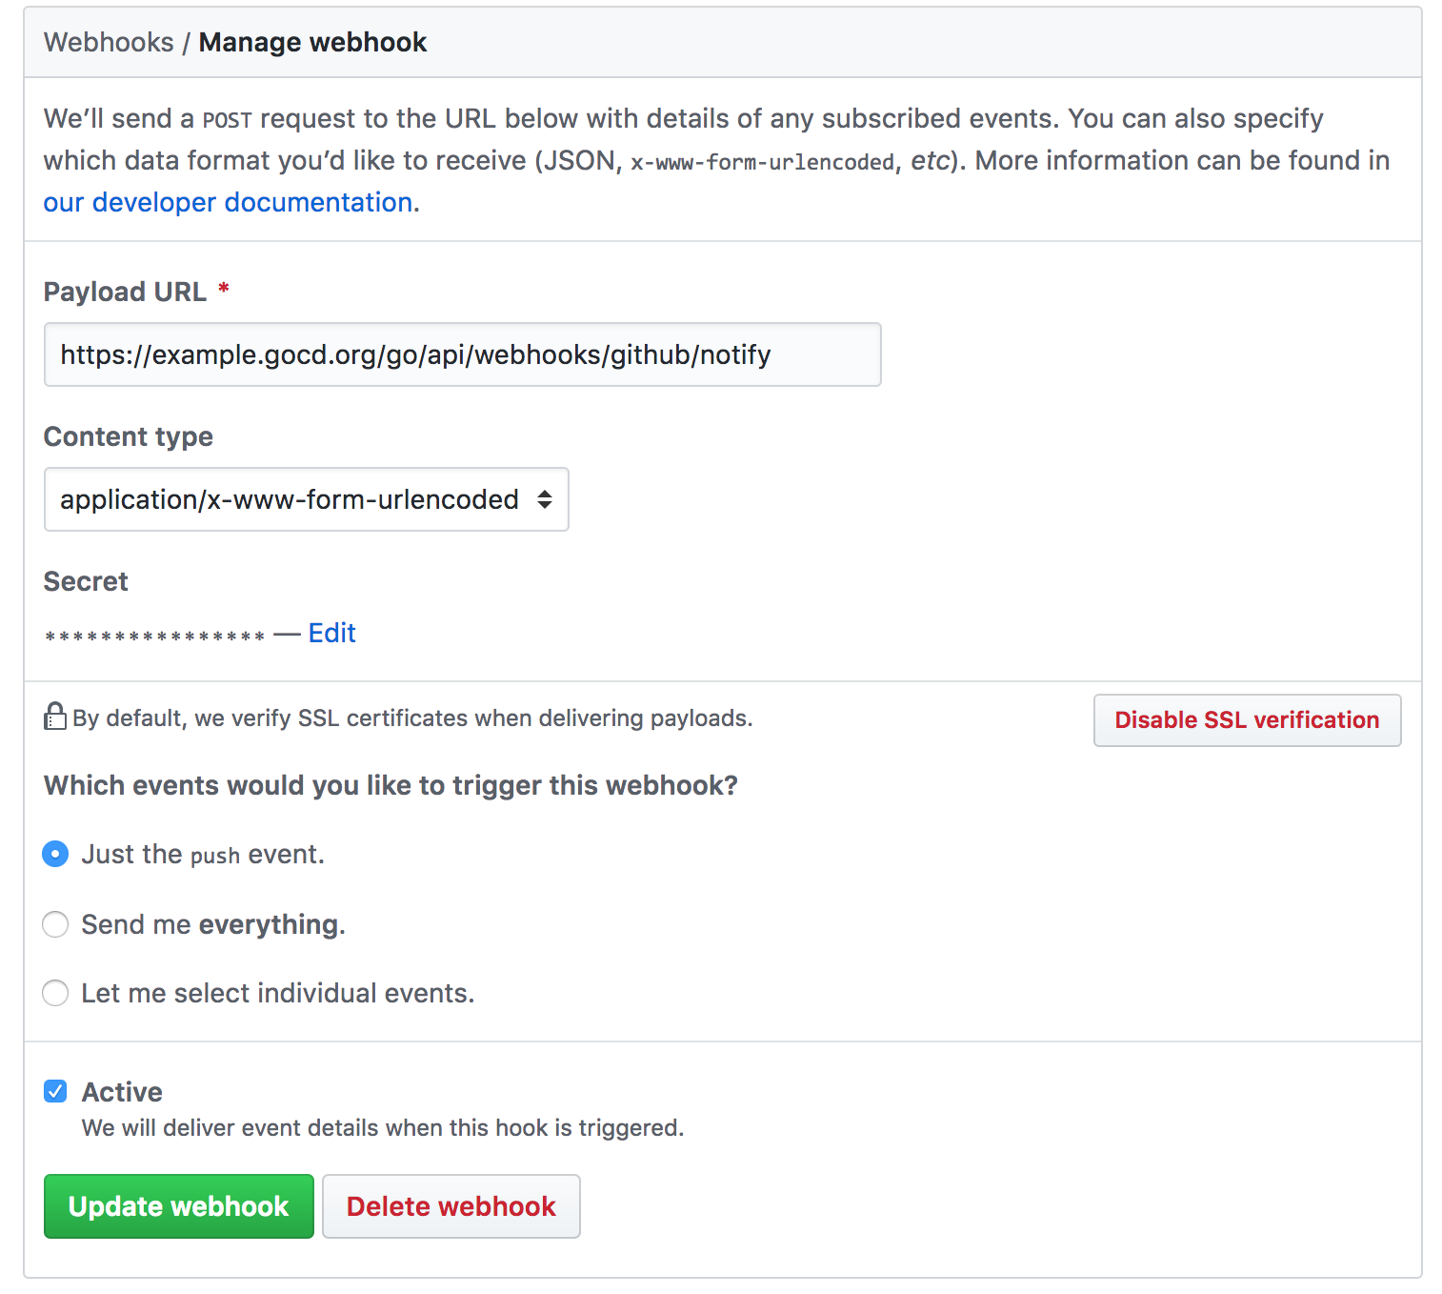
Task: Open "our developer documentation" link
Action: (227, 202)
